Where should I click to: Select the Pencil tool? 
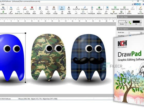140,8
